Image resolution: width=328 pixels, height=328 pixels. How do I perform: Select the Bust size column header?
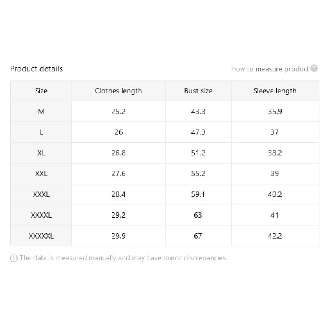[x=198, y=91]
